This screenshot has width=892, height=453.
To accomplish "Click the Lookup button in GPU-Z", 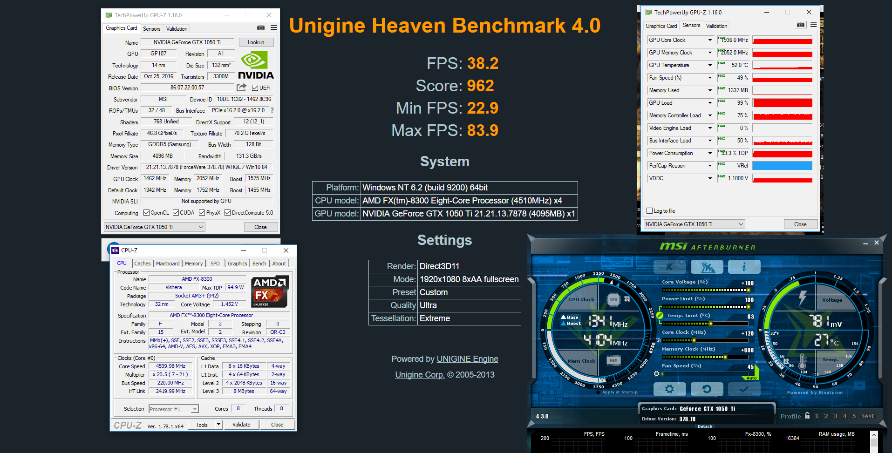I will 256,42.
